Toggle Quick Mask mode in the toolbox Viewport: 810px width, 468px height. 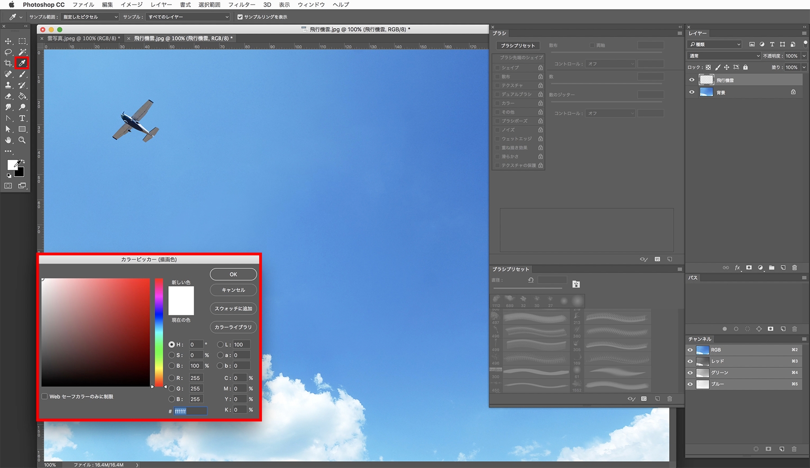(8, 186)
